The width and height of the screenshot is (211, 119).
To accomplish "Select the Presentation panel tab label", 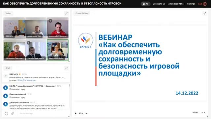I will tap(81, 13).
